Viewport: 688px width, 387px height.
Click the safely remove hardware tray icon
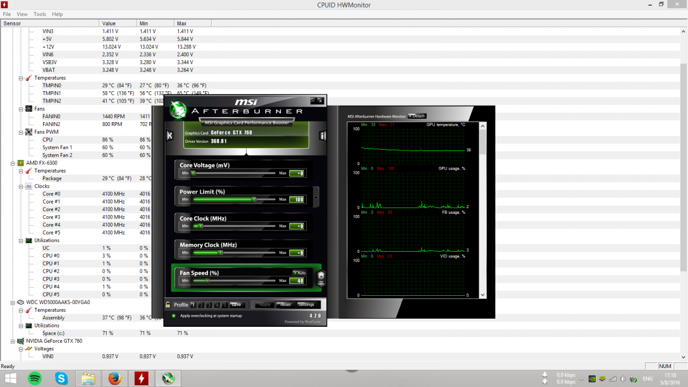click(x=632, y=379)
